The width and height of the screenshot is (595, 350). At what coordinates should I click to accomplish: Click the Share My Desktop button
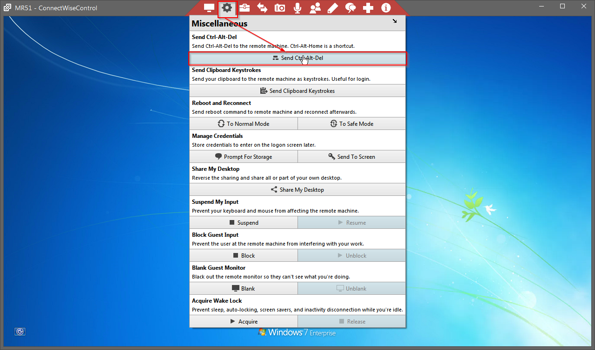click(297, 190)
